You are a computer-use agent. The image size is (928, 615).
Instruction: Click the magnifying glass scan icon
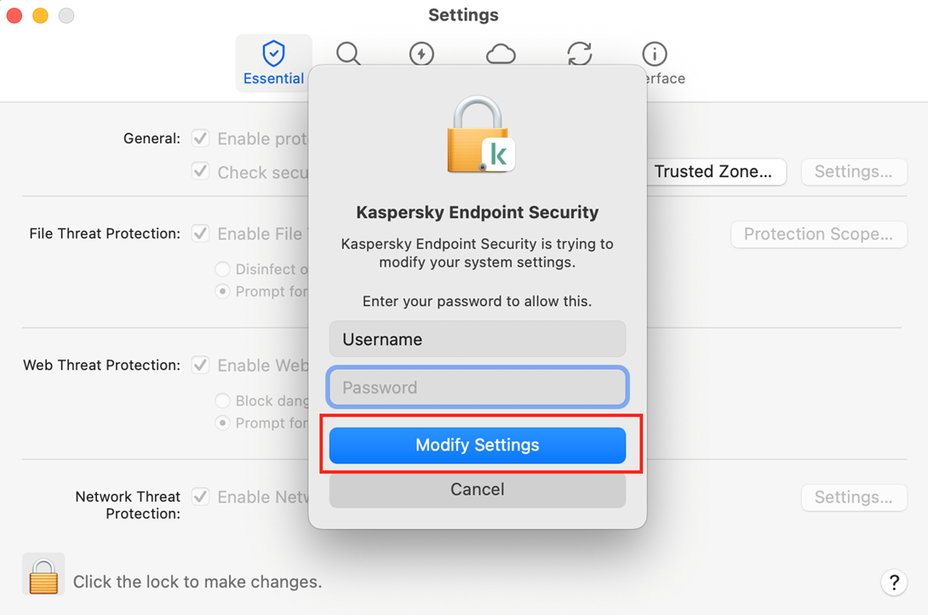(x=347, y=54)
